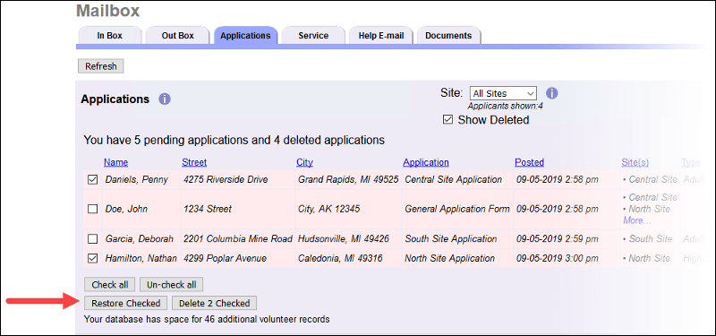Click the Refresh button
716x336 pixels.
pyautogui.click(x=101, y=66)
